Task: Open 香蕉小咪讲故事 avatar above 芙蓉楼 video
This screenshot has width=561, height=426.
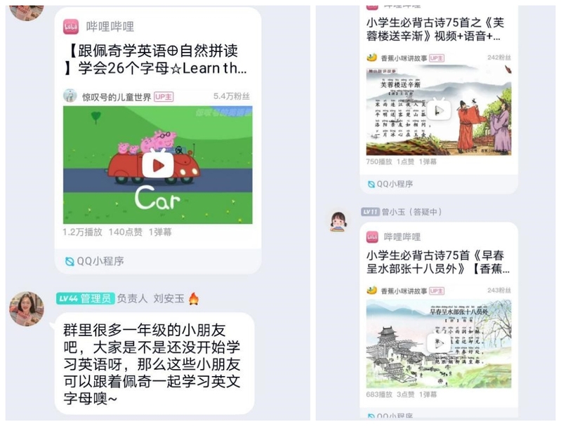Action: coord(371,58)
